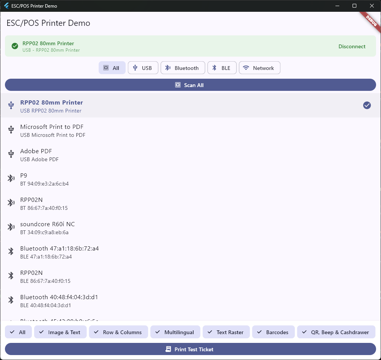Click the Flutter logo in title bar
381x360 pixels.
coord(6,6)
